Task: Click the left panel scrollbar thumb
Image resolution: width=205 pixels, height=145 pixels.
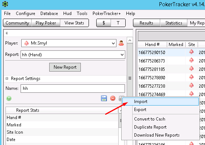Action: [130, 78]
